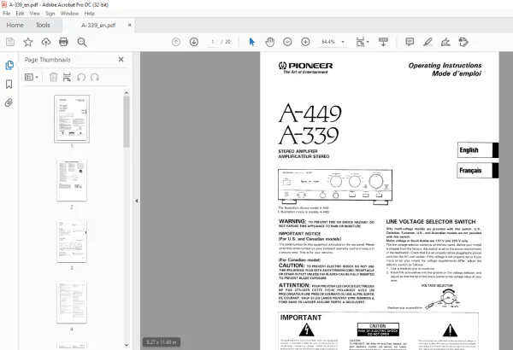Viewport: 513px width, 350px height.
Task: Click the read mode keyboard icon
Action: coord(383,42)
